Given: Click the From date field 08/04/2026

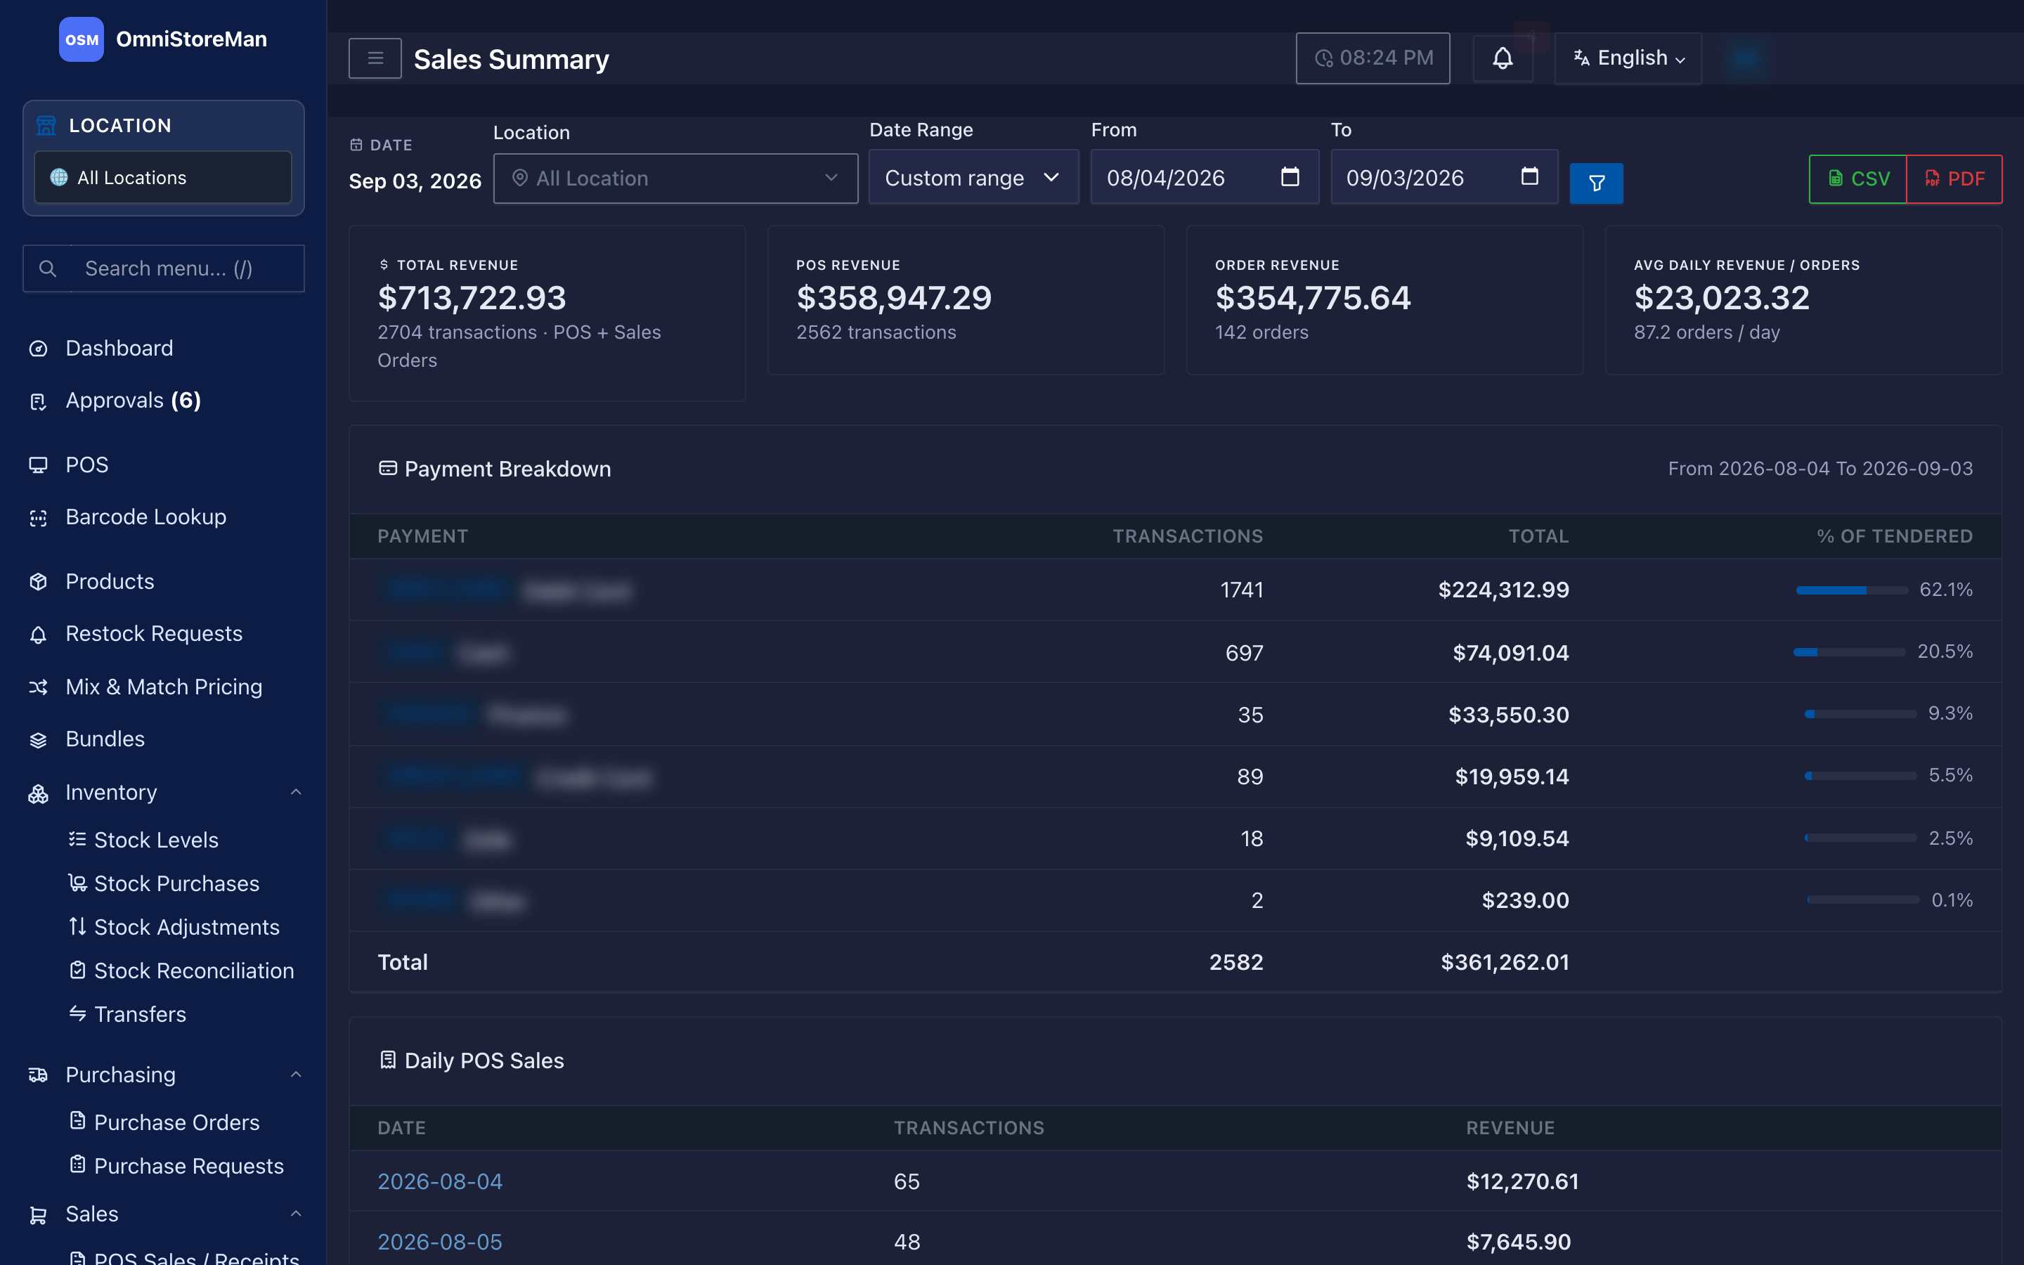Looking at the screenshot, I should tap(1205, 177).
